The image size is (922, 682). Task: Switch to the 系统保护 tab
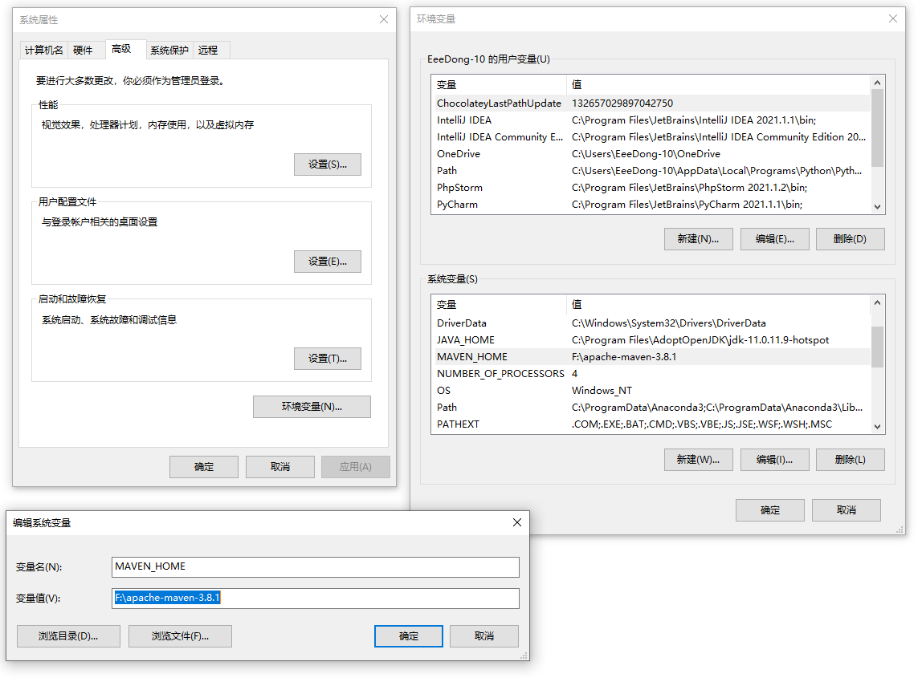169,50
